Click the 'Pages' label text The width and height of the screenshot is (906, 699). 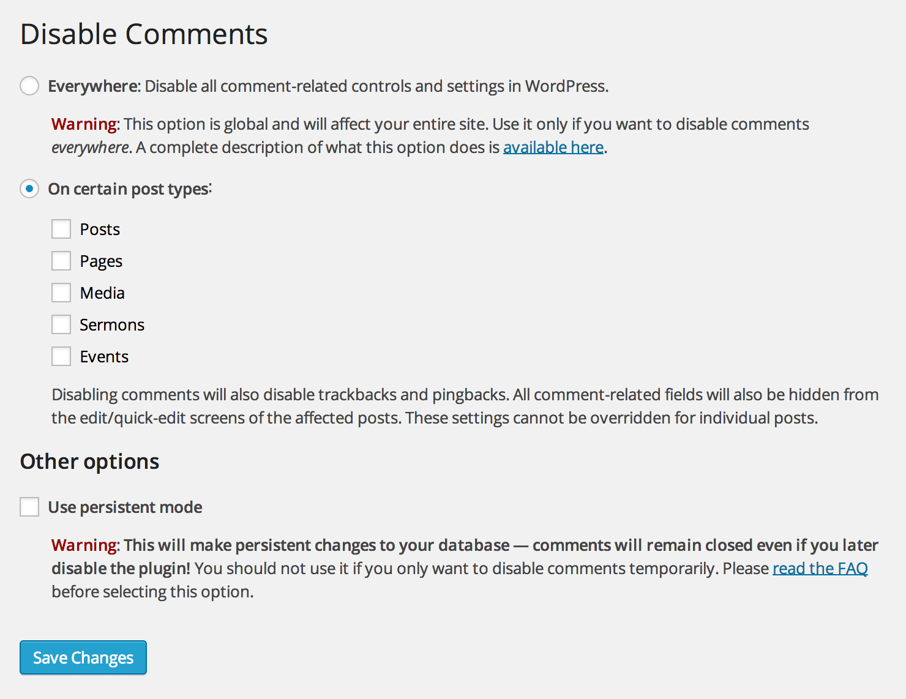[x=101, y=261]
